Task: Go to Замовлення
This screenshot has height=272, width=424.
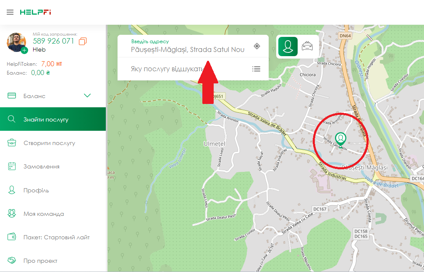Action: tap(41, 166)
